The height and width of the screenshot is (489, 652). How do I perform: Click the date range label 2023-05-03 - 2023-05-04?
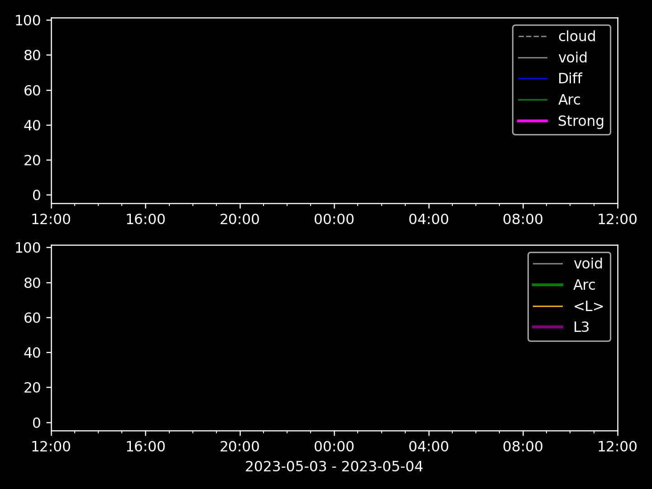(x=334, y=467)
